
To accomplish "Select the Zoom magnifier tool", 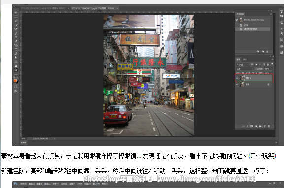I will tap(16, 70).
